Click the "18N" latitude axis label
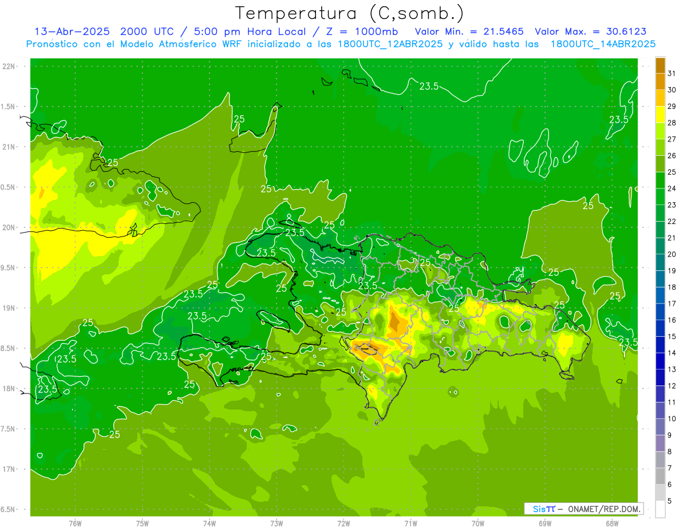The width and height of the screenshot is (687, 531). pyautogui.click(x=9, y=388)
